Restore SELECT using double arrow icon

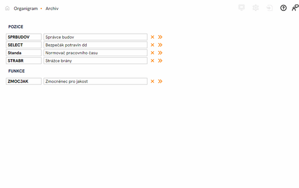[x=160, y=45]
